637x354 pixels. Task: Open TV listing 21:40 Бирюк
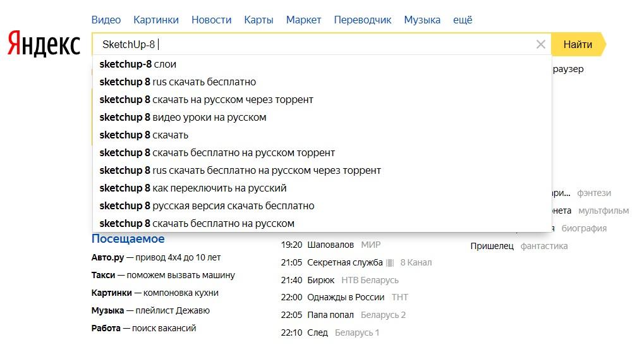(x=308, y=280)
